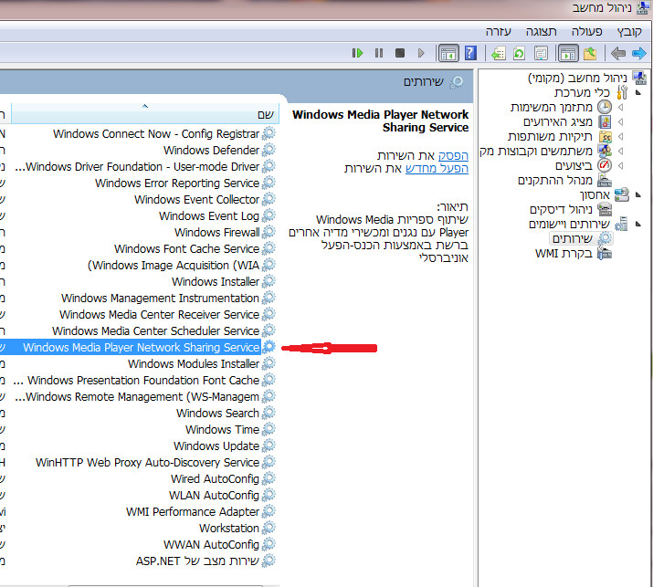Screen dimensions: 653x587
Task: Click the Pause Service toolbar icon
Action: click(378, 53)
